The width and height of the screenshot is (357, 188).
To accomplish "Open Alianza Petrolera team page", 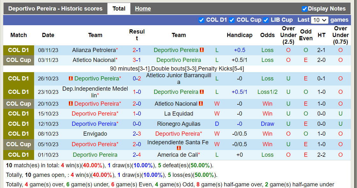I will pyautogui.click(x=94, y=50).
